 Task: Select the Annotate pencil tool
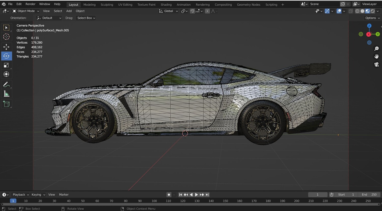6,85
